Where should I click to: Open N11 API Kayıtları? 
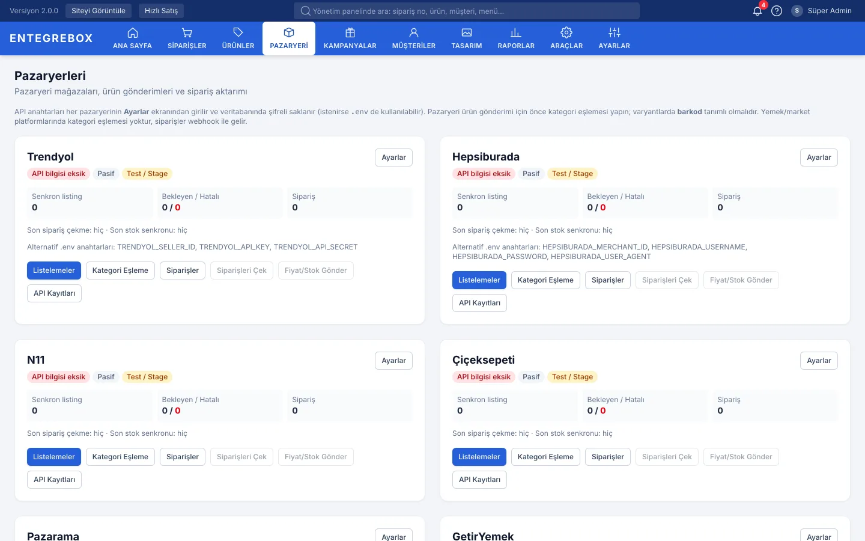pyautogui.click(x=54, y=480)
